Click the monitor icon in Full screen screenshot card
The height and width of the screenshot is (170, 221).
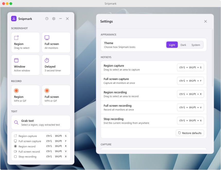[47, 38]
